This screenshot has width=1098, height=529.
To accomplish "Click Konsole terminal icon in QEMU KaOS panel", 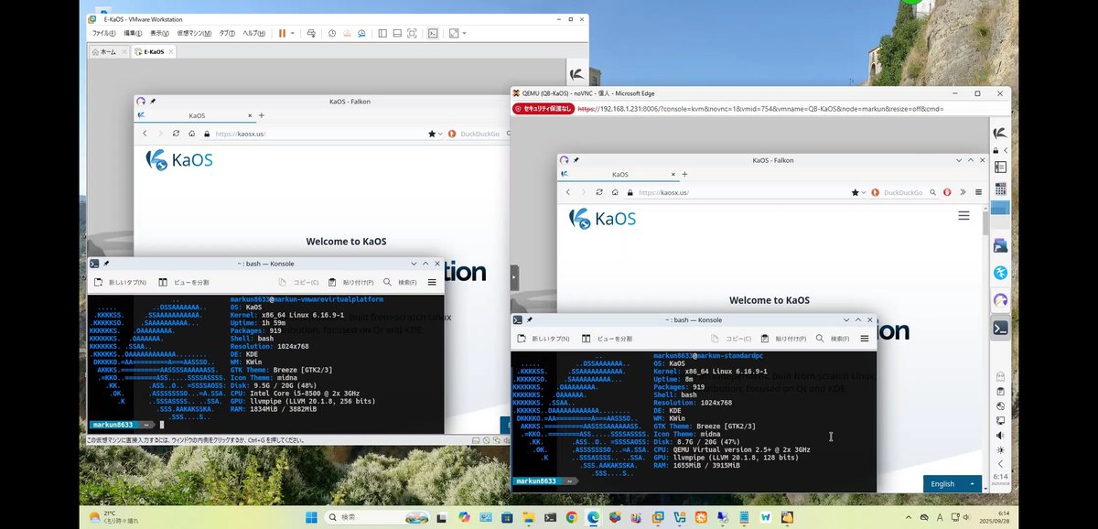I will [x=1001, y=327].
